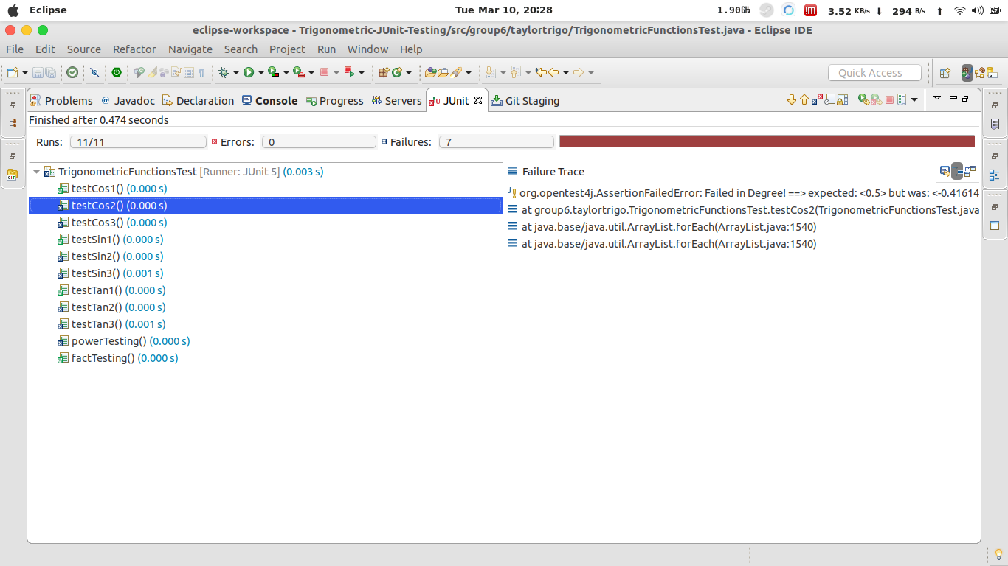1008x566 pixels.
Task: Open Test Run History
Action: 902,99
